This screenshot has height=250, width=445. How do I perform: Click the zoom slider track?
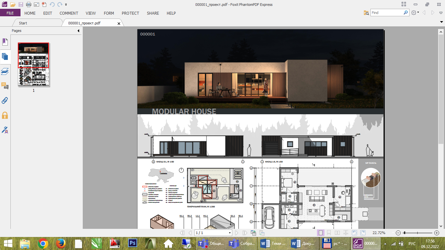pos(418,233)
